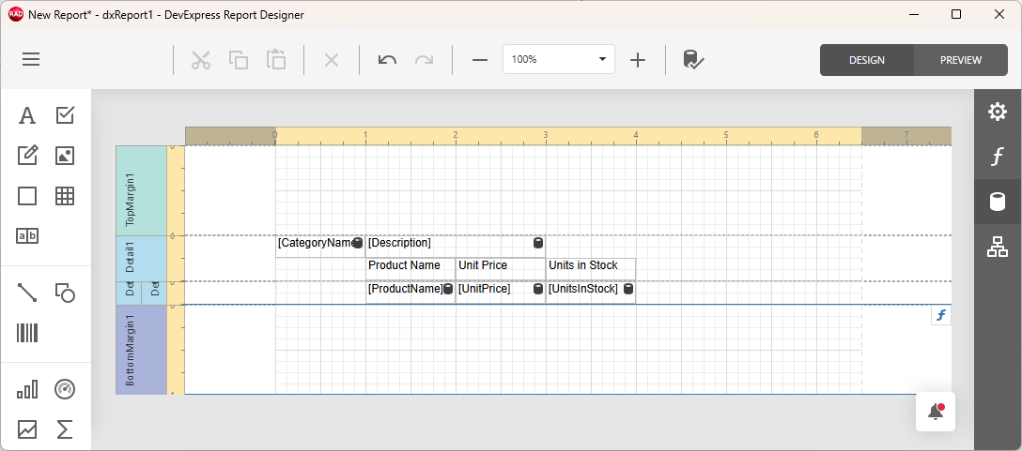This screenshot has width=1022, height=451.
Task: Select the [Description] field cell
Action: coord(456,247)
